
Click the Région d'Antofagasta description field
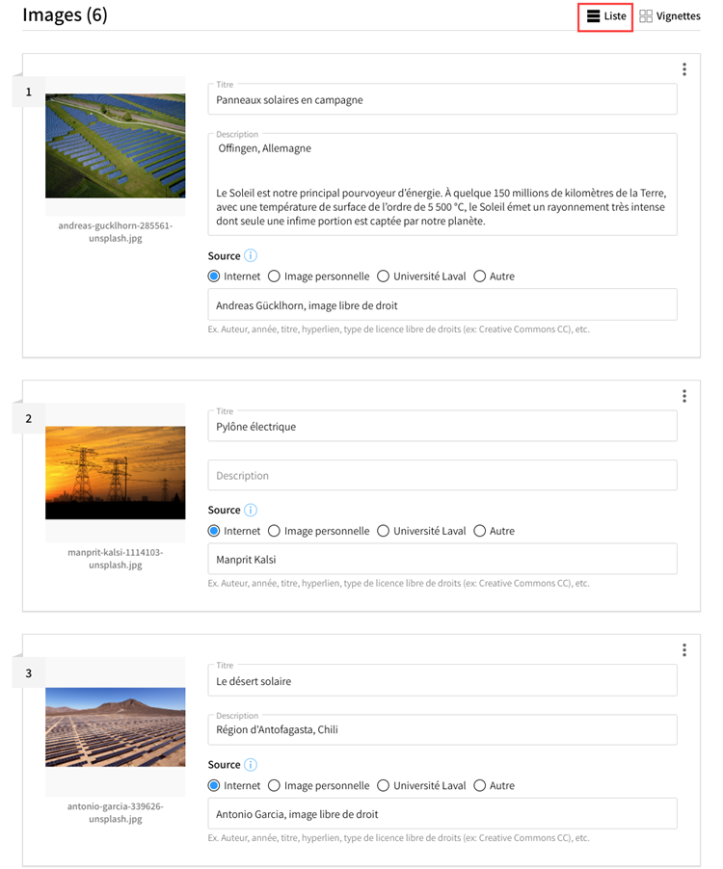pos(442,729)
